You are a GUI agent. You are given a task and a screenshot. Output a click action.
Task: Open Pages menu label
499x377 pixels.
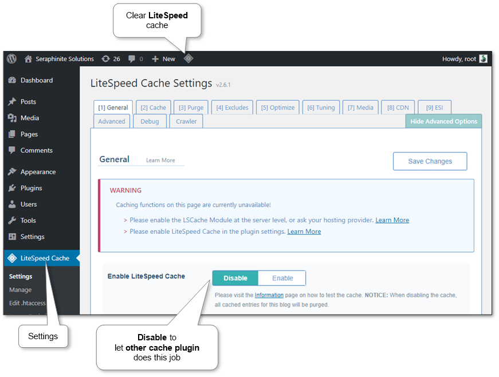(29, 134)
